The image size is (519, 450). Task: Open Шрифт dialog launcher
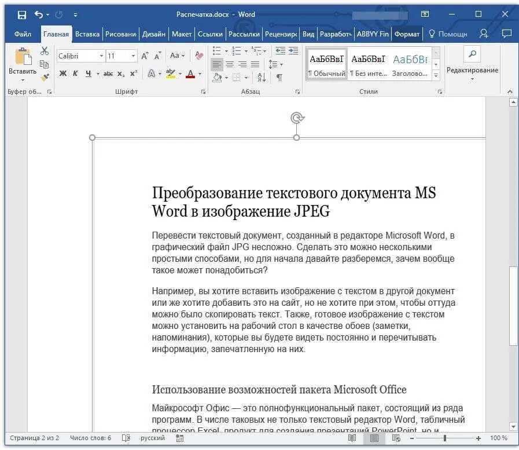(203, 92)
